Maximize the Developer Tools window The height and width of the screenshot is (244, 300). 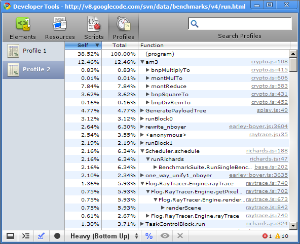coord(270,5)
